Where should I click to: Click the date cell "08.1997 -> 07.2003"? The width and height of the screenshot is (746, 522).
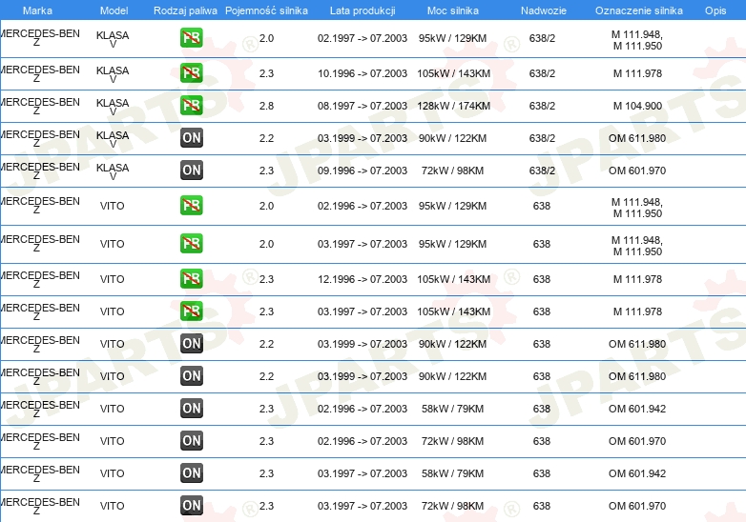click(x=363, y=106)
